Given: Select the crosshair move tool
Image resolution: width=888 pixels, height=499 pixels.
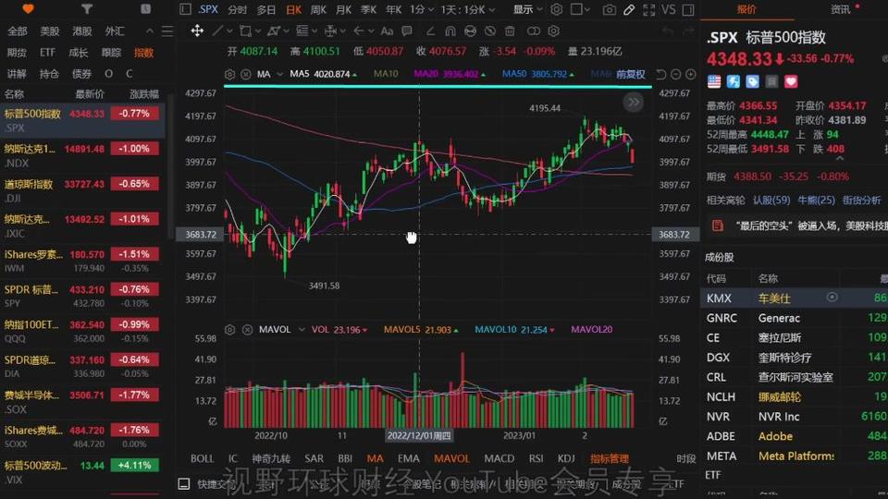Looking at the screenshot, I should point(197,30).
